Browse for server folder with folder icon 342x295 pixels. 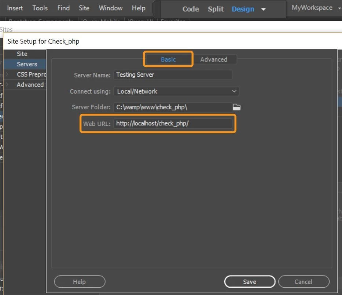pyautogui.click(x=236, y=107)
